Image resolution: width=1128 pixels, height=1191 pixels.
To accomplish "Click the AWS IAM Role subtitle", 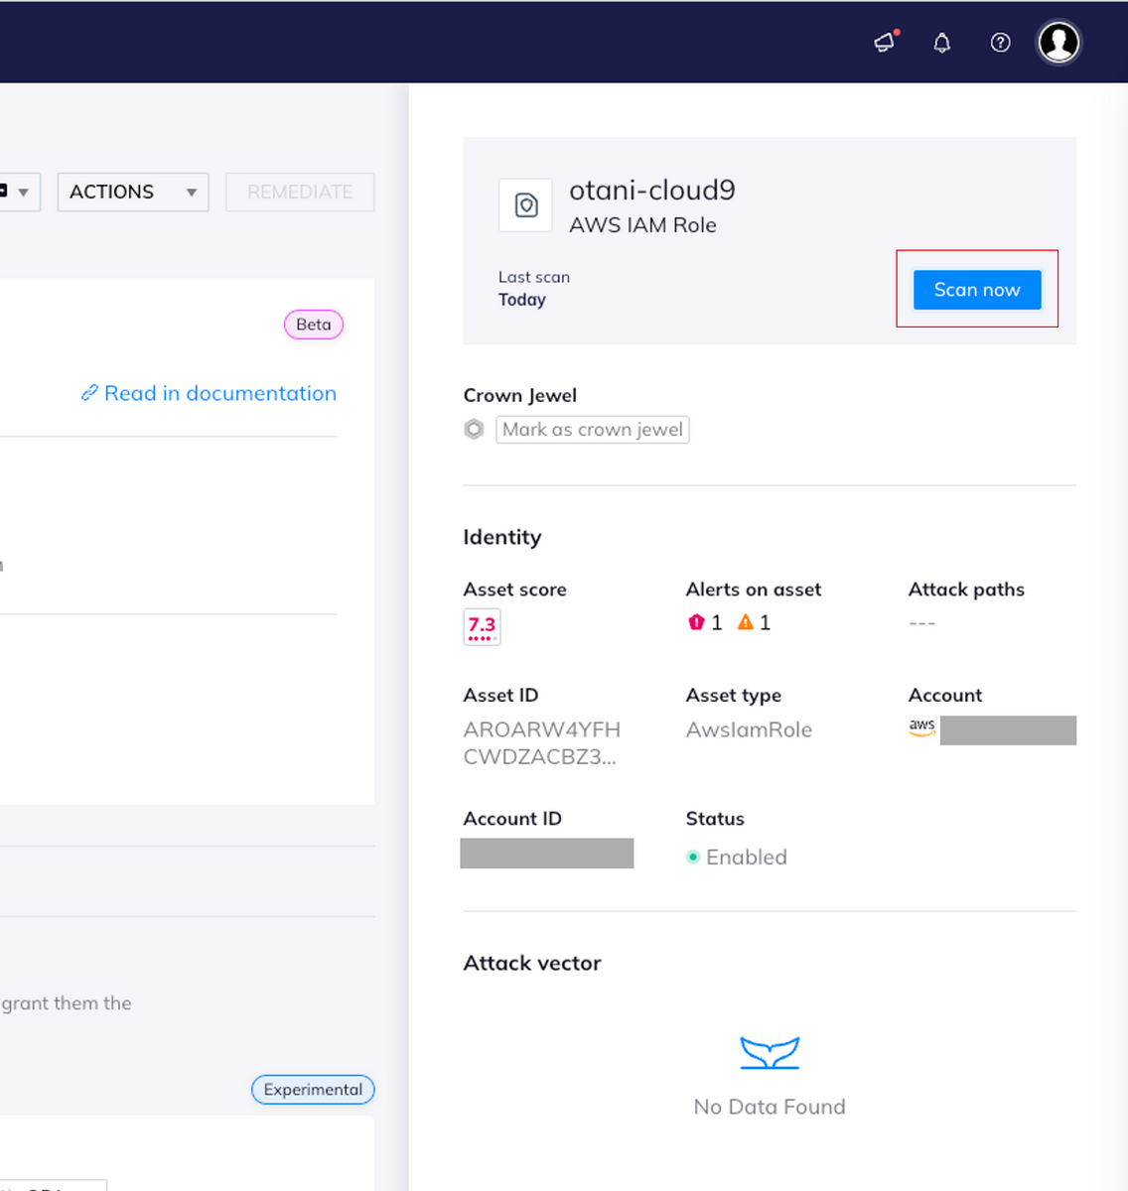I will (642, 225).
